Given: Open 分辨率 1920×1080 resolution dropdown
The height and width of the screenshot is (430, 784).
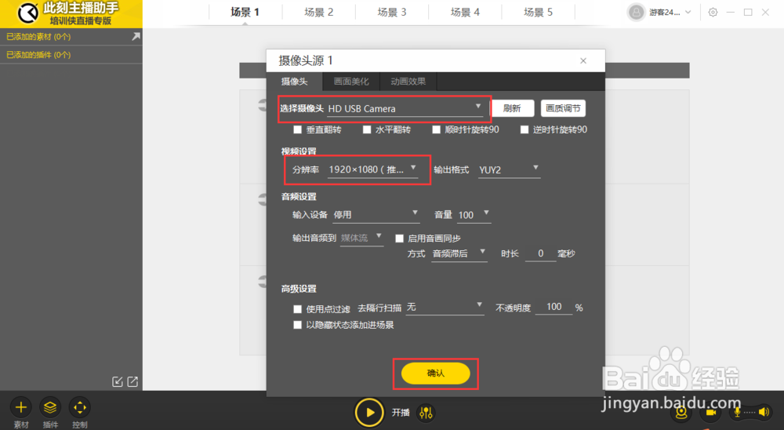Looking at the screenshot, I should pyautogui.click(x=373, y=169).
